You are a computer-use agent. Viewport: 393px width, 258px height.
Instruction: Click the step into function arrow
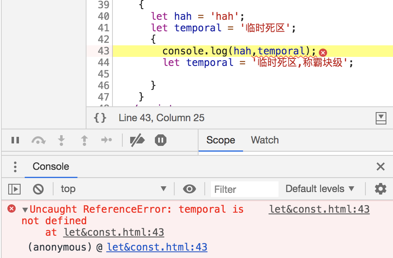point(61,140)
